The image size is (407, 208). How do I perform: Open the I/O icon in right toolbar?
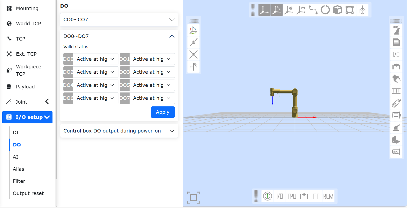396,54
